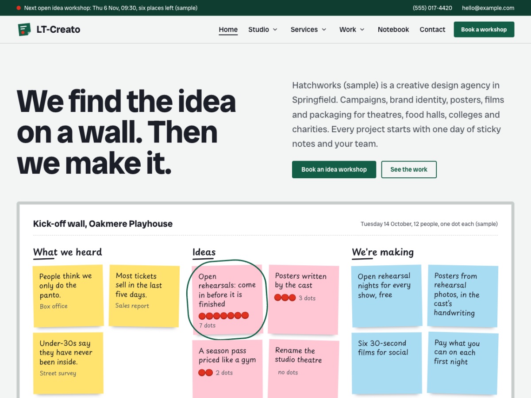Click the 'Sales report' source label
Screen dimensions: 531x398
click(x=132, y=306)
